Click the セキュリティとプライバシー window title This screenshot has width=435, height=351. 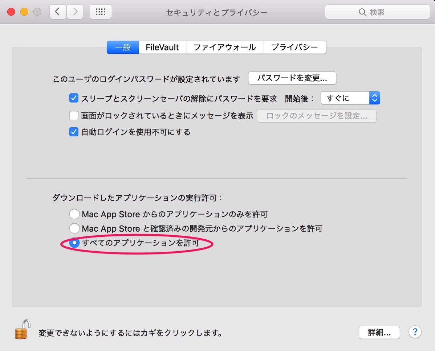[x=217, y=12]
